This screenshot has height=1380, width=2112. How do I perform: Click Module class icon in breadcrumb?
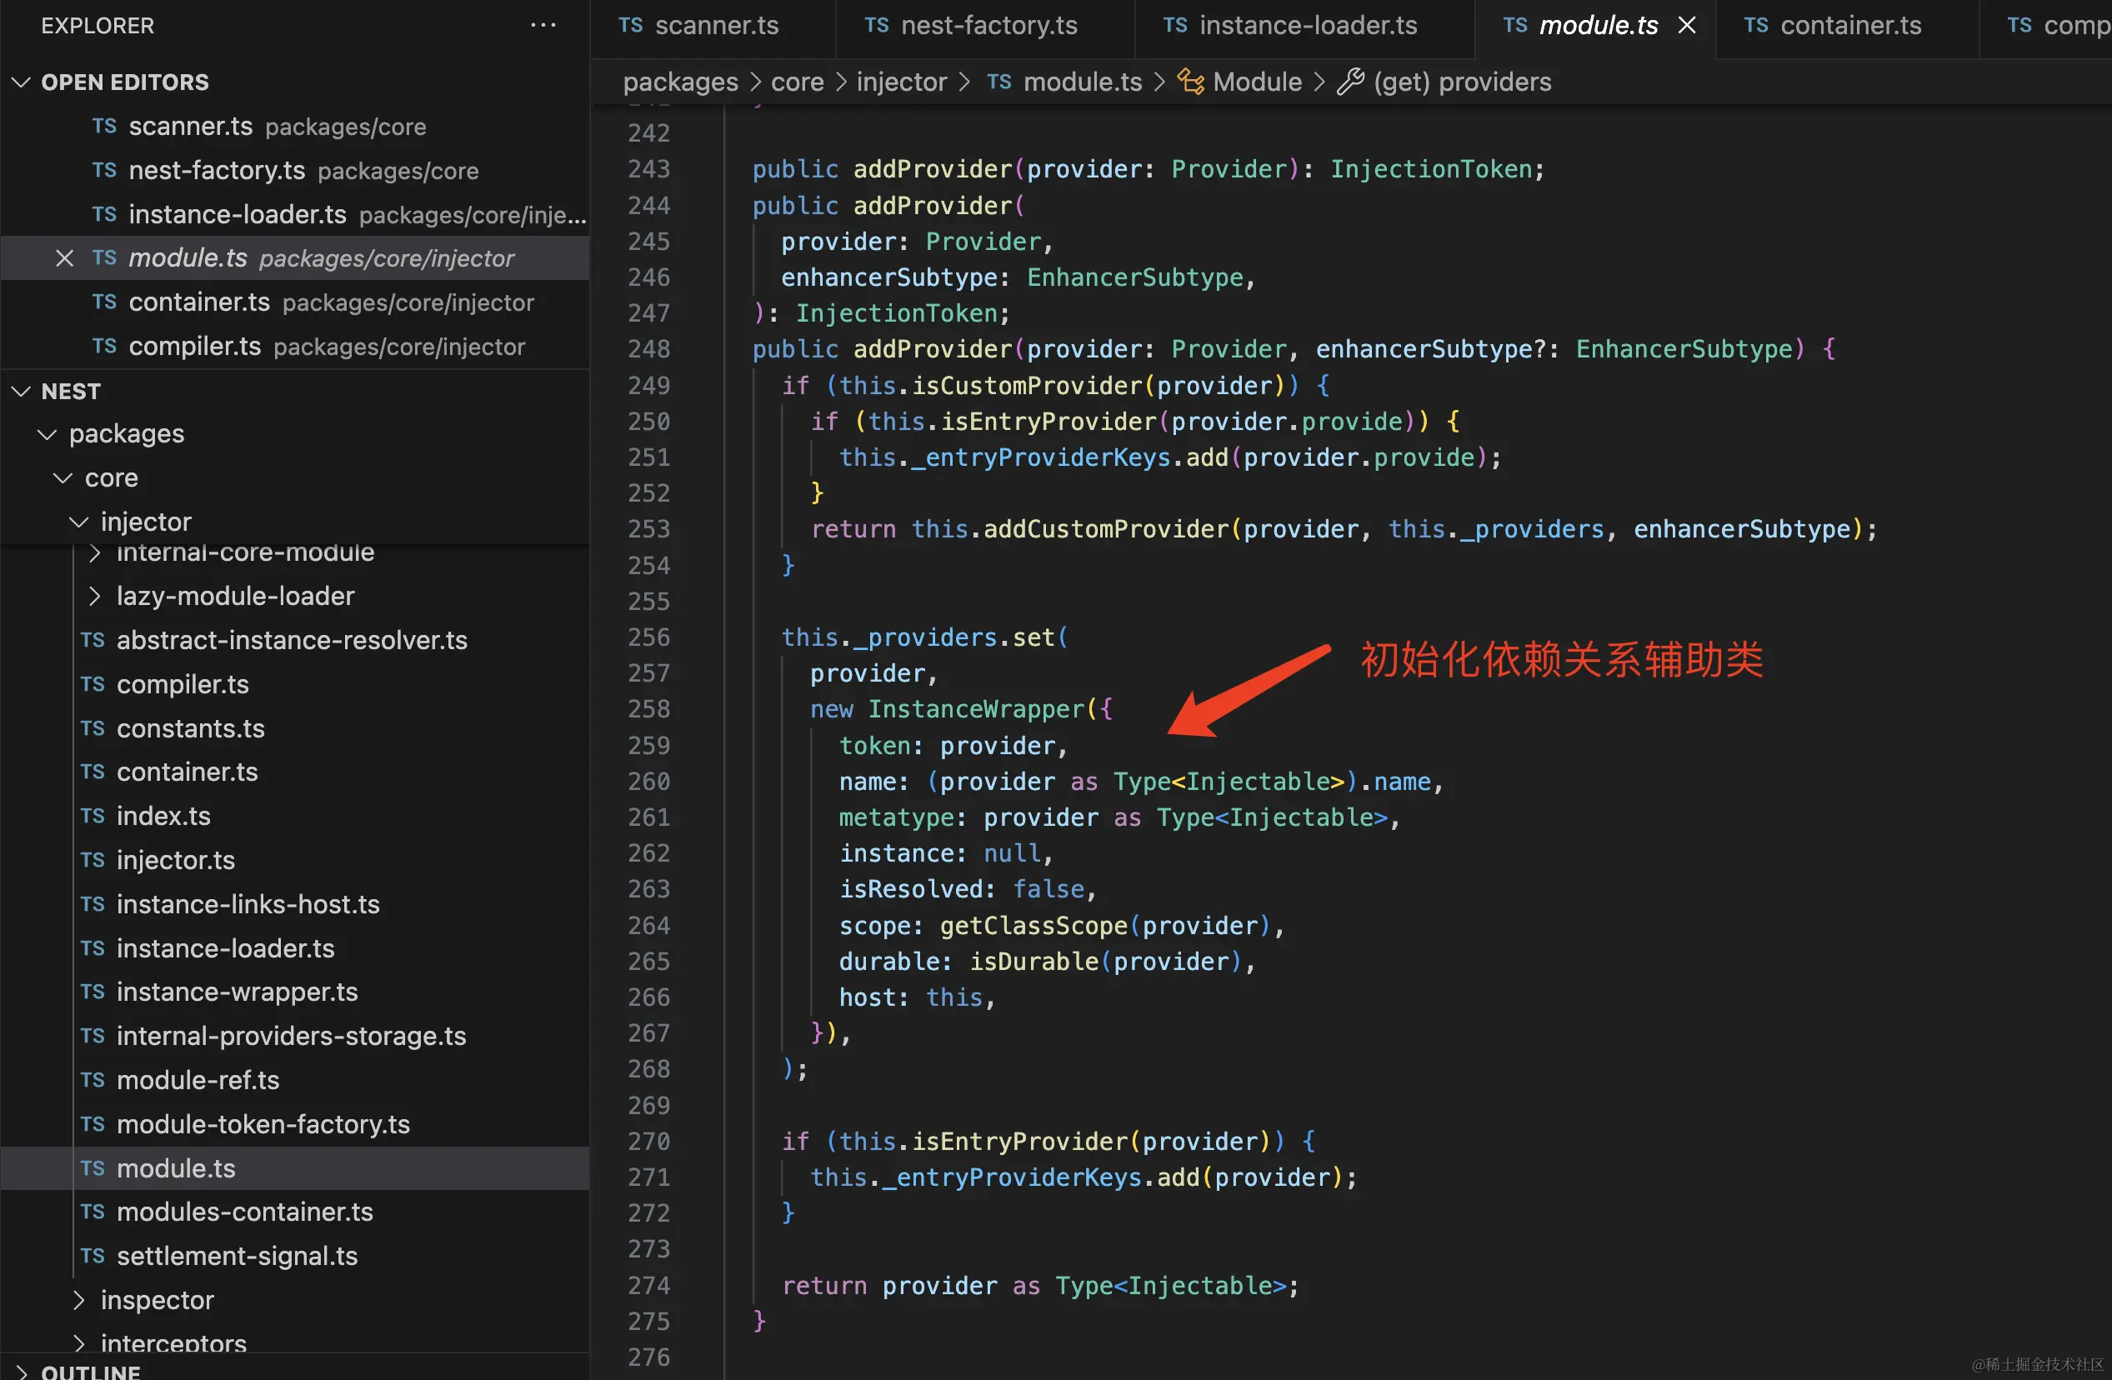pyautogui.click(x=1190, y=82)
